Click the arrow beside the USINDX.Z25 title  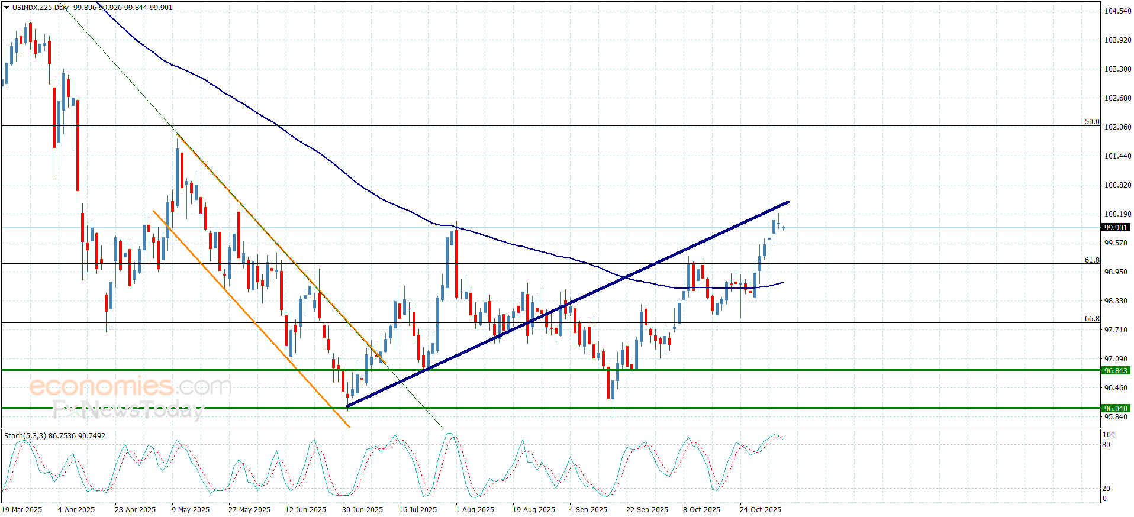(x=7, y=8)
